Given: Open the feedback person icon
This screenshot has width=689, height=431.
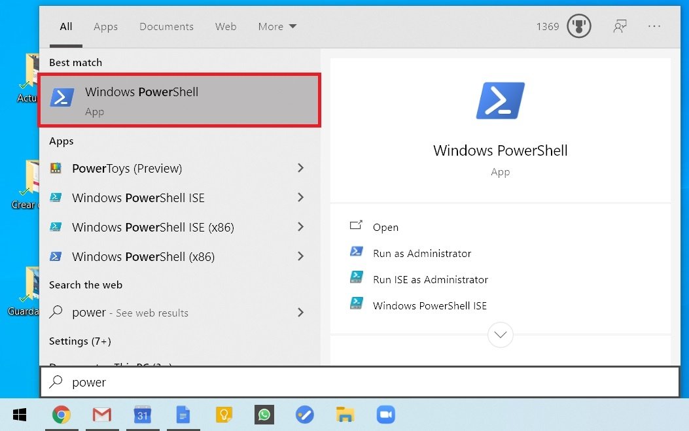Looking at the screenshot, I should (x=620, y=26).
